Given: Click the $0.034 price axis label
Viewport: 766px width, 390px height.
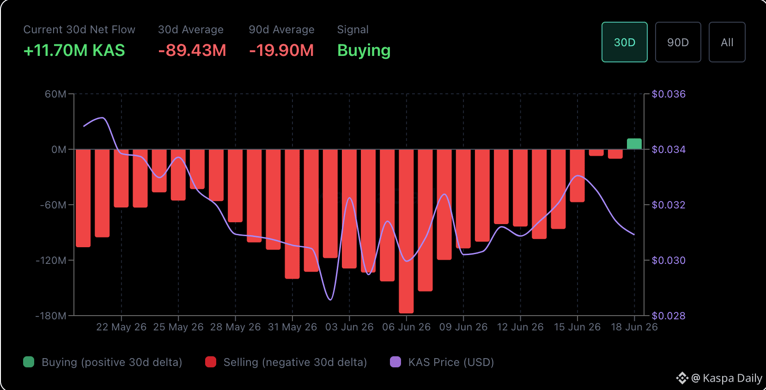Looking at the screenshot, I should [669, 150].
